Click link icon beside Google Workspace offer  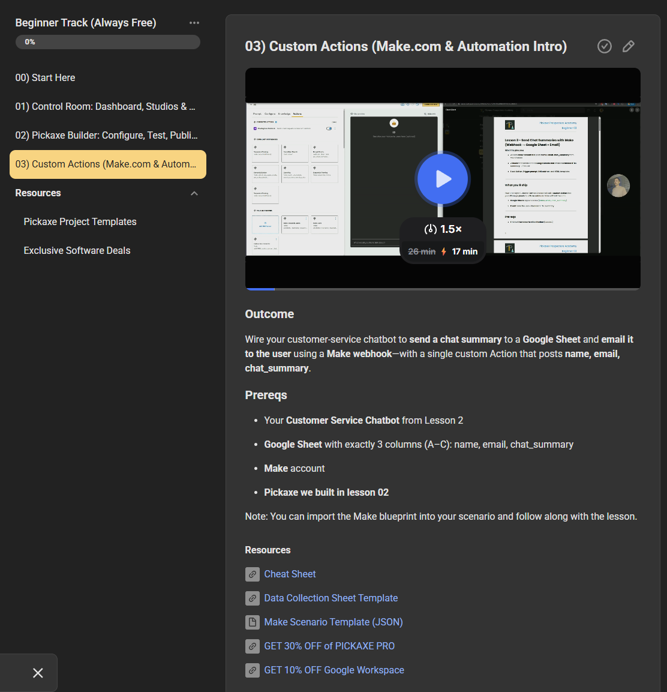point(253,670)
